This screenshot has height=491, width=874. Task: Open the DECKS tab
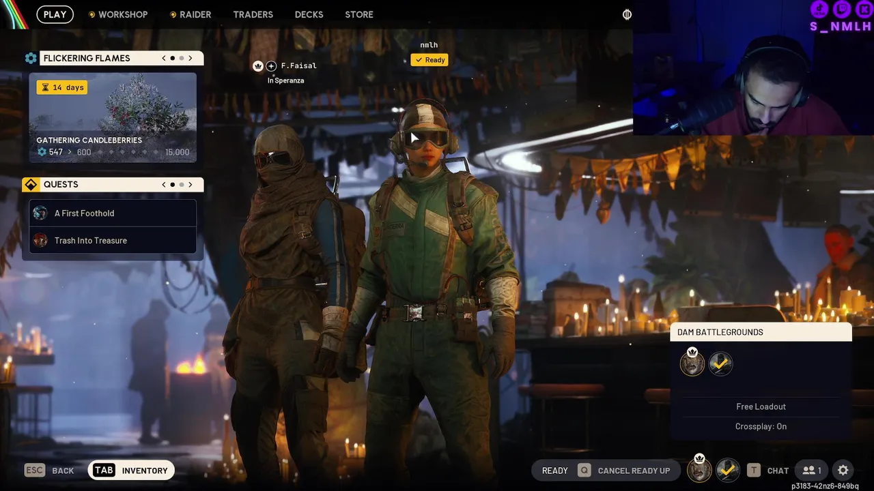[x=309, y=14]
